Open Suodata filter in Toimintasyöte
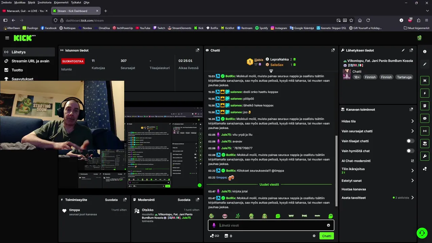Viewport: 432px width, 243px height. (x=111, y=200)
